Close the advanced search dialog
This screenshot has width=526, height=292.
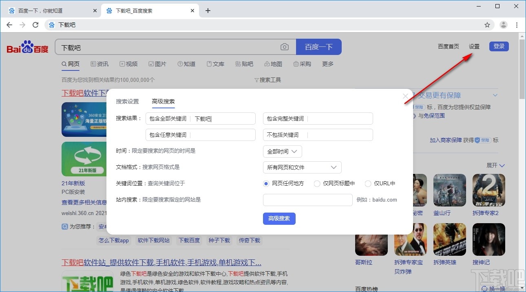pyautogui.click(x=405, y=96)
